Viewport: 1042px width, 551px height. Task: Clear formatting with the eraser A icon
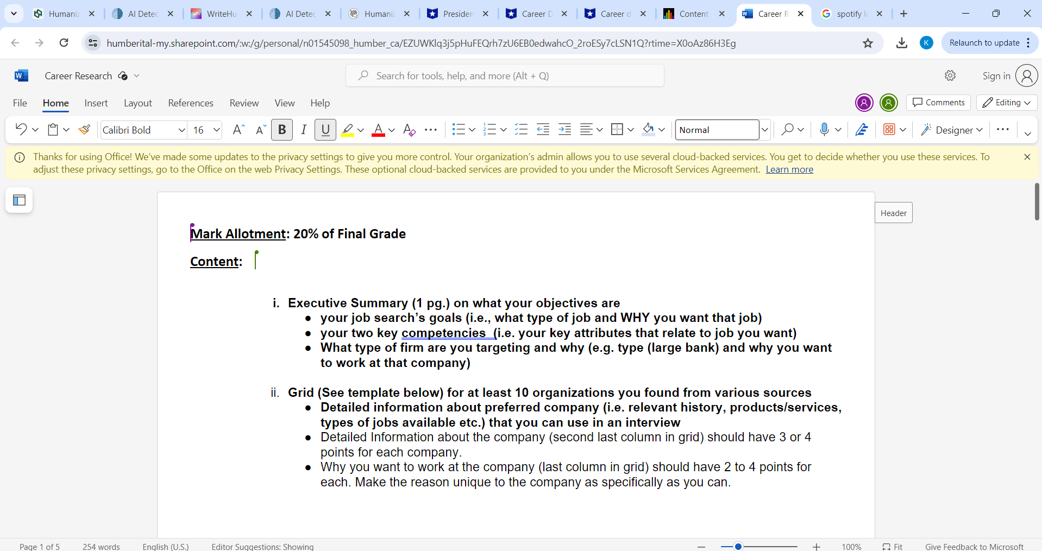pos(410,130)
